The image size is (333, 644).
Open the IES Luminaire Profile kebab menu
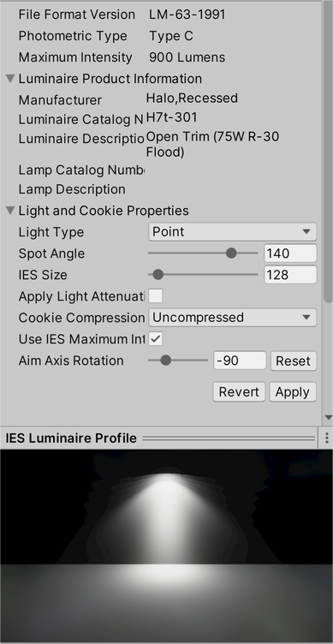tap(326, 438)
